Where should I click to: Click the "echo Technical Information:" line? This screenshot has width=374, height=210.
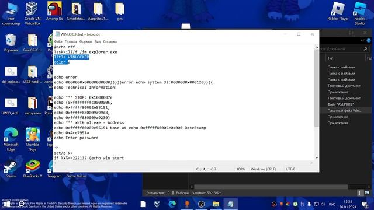[x=85, y=87]
